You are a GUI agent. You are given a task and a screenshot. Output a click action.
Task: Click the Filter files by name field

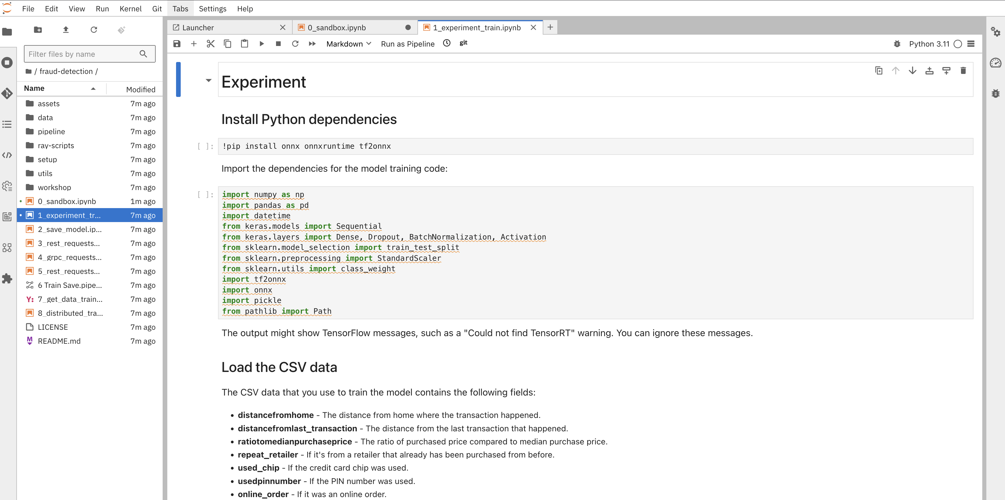(x=89, y=54)
